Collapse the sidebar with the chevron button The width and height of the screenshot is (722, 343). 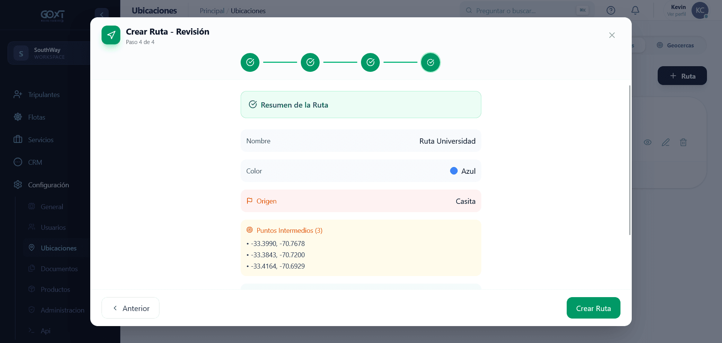[102, 15]
